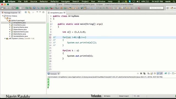
Task: Toggle Show Console on Standard Error change
Action: (161, 73)
